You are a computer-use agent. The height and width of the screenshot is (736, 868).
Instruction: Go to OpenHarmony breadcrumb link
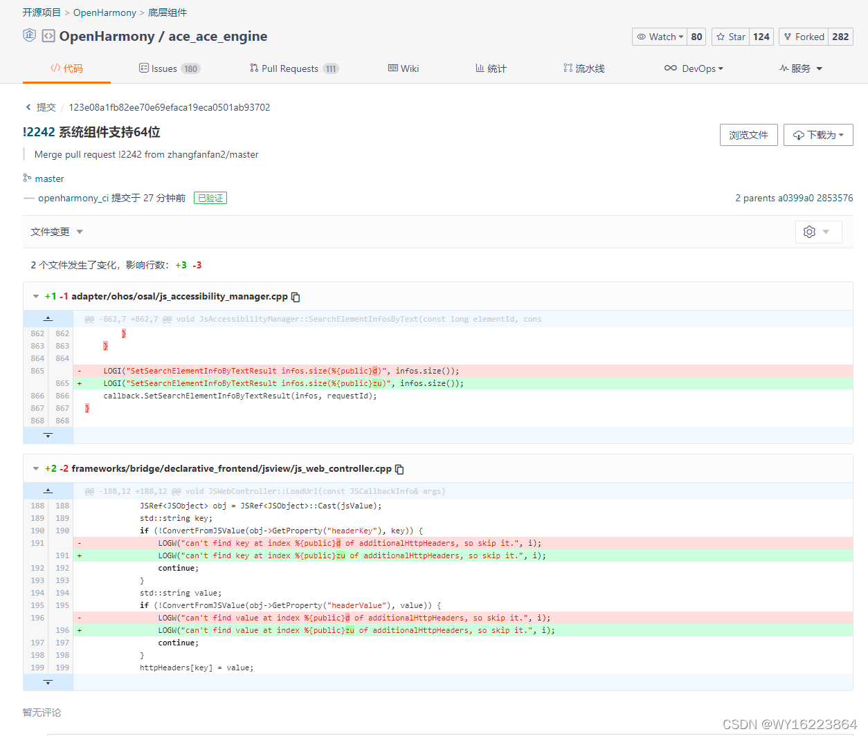[105, 12]
